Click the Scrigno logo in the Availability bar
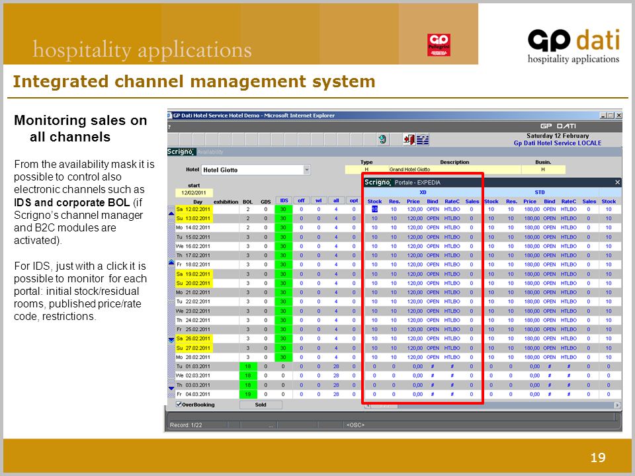 [181, 152]
